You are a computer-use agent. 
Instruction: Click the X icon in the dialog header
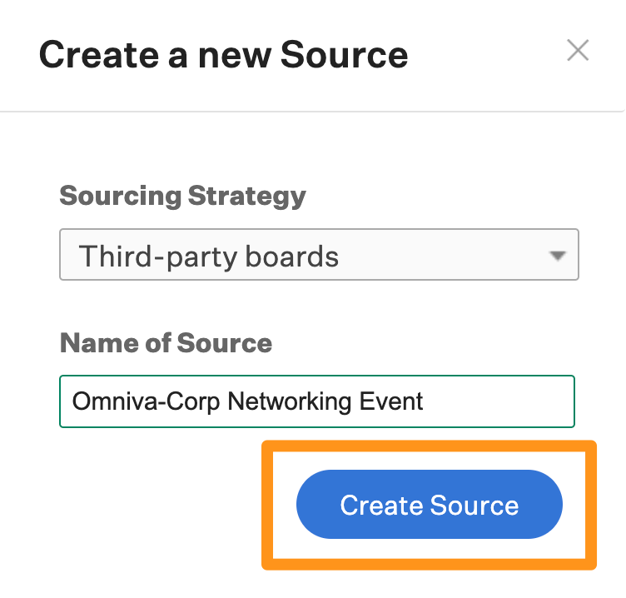577,52
